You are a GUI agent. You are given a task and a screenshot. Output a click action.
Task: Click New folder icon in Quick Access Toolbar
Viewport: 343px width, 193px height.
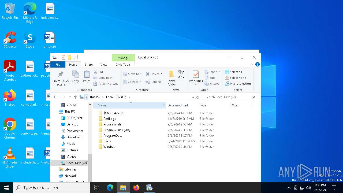point(69,57)
